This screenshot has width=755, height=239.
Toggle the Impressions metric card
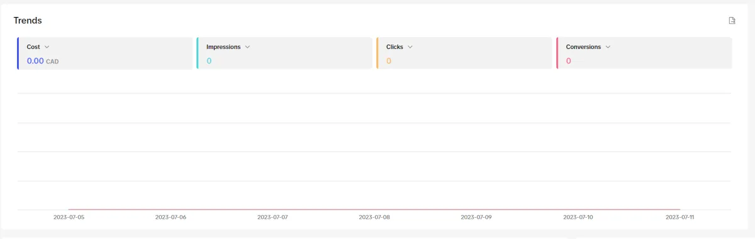click(284, 53)
